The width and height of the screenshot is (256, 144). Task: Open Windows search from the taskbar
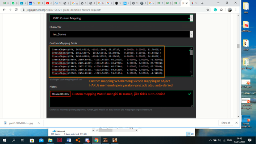click(14, 140)
